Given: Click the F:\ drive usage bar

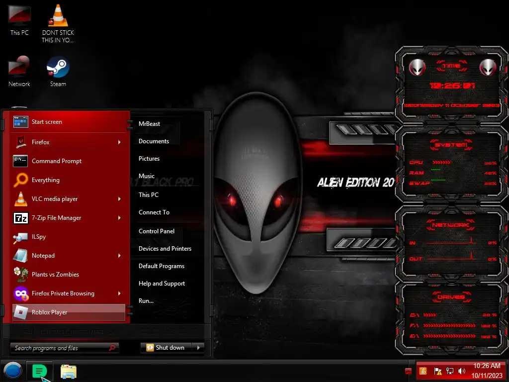Looking at the screenshot, I should [449, 325].
